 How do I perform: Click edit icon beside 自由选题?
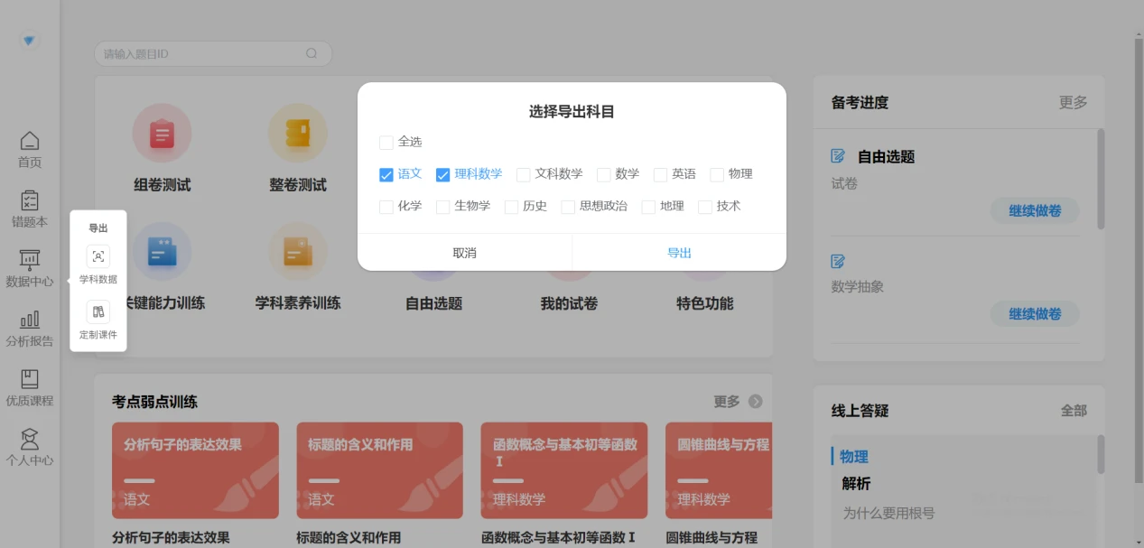point(838,156)
